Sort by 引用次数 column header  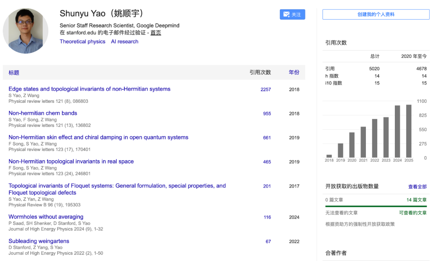coord(260,72)
